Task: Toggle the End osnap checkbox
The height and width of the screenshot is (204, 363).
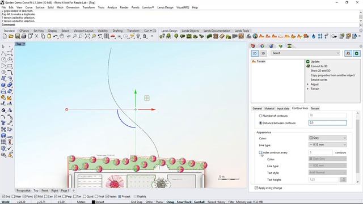Action: (x=3, y=197)
